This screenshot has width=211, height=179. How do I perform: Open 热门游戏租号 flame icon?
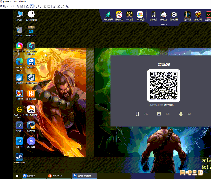coord(31,111)
